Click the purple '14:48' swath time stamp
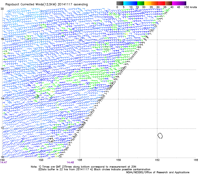The height and width of the screenshot is (174, 198). (x=70, y=162)
